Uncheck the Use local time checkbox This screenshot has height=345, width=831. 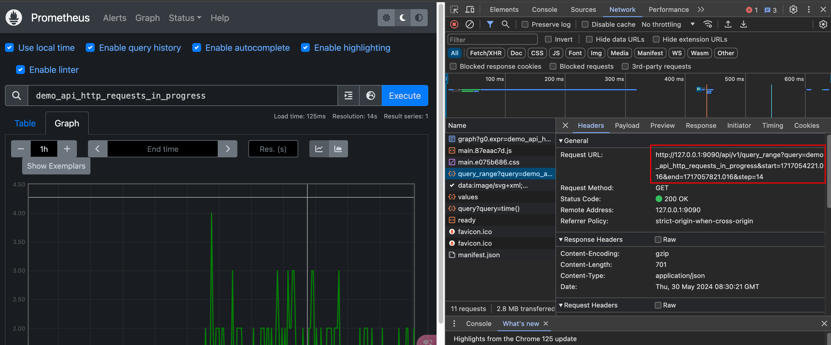(10, 48)
